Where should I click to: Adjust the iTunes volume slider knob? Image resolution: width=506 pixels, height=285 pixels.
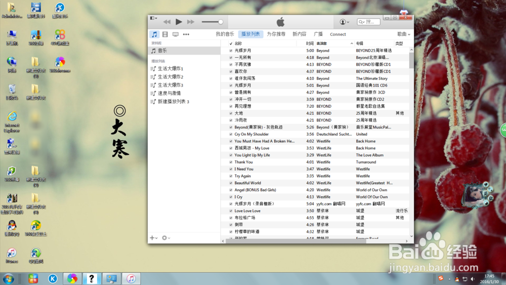click(x=221, y=22)
